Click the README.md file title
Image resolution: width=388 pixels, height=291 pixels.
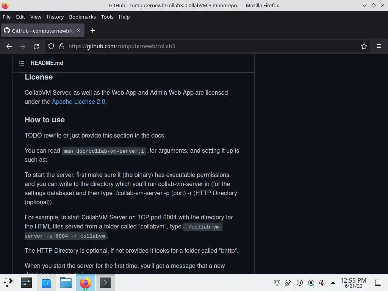point(47,63)
